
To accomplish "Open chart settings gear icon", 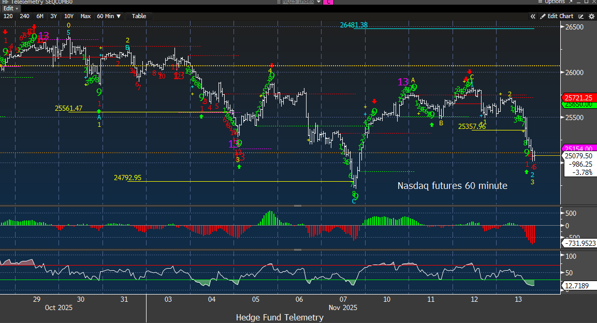I will coord(591,16).
